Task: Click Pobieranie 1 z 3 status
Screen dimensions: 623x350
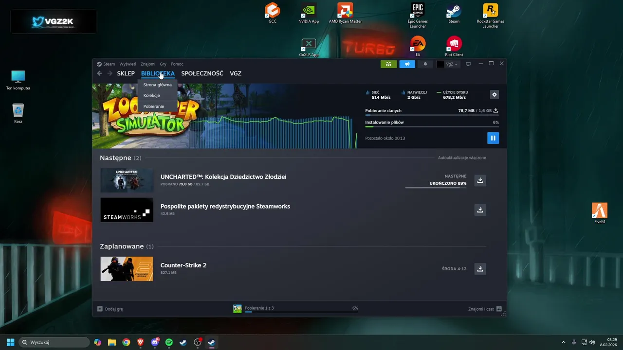Action: click(259, 308)
